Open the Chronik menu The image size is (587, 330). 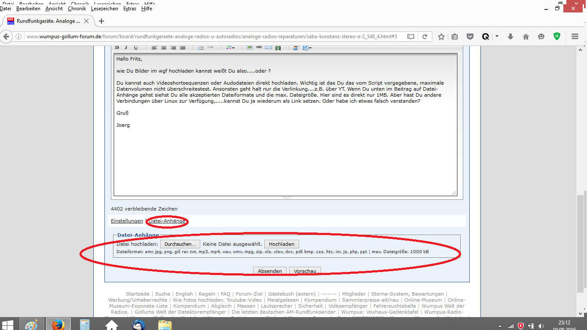(x=77, y=9)
